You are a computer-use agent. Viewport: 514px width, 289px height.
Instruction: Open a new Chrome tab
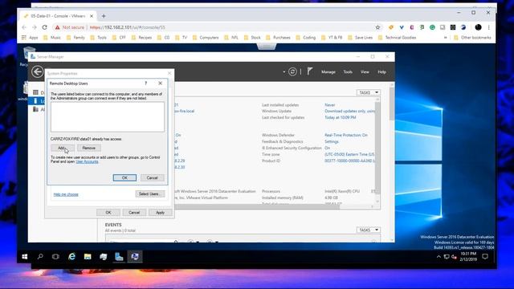pyautogui.click(x=104, y=16)
